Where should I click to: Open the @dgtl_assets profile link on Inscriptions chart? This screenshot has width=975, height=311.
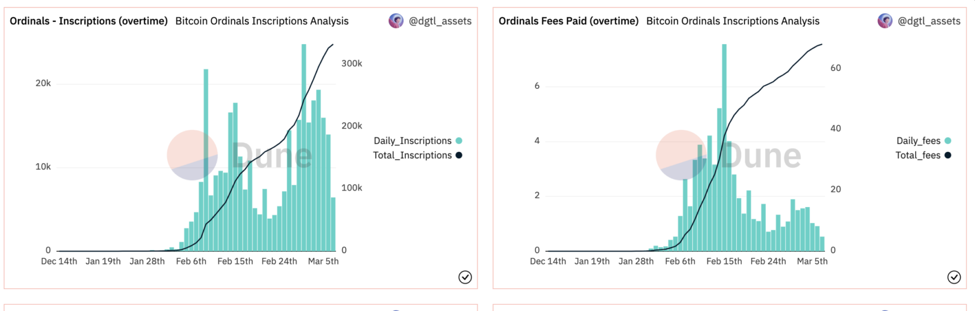[440, 21]
